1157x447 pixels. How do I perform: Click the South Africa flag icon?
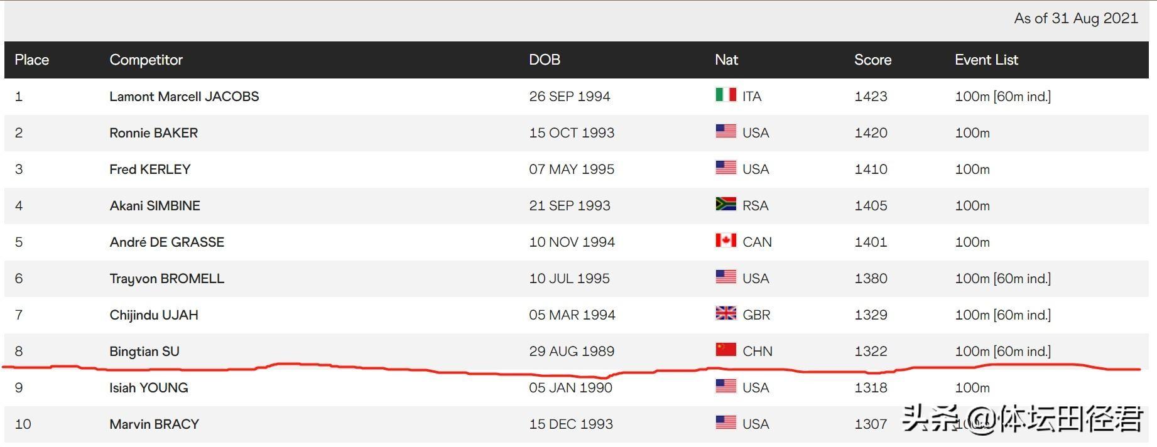click(x=725, y=204)
